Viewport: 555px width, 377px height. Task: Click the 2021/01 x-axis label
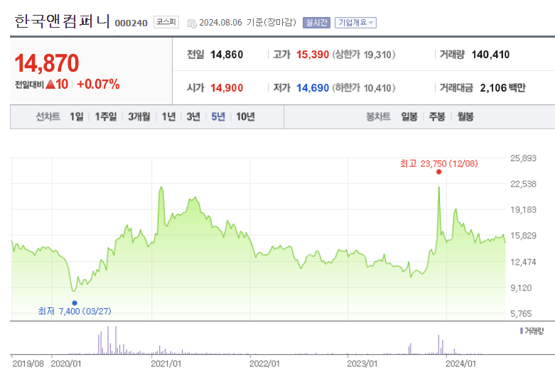point(166,364)
